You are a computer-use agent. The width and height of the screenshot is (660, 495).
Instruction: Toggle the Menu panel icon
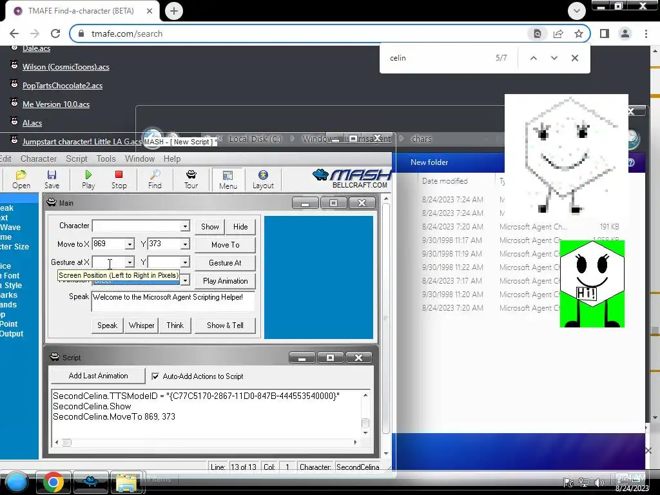[228, 179]
